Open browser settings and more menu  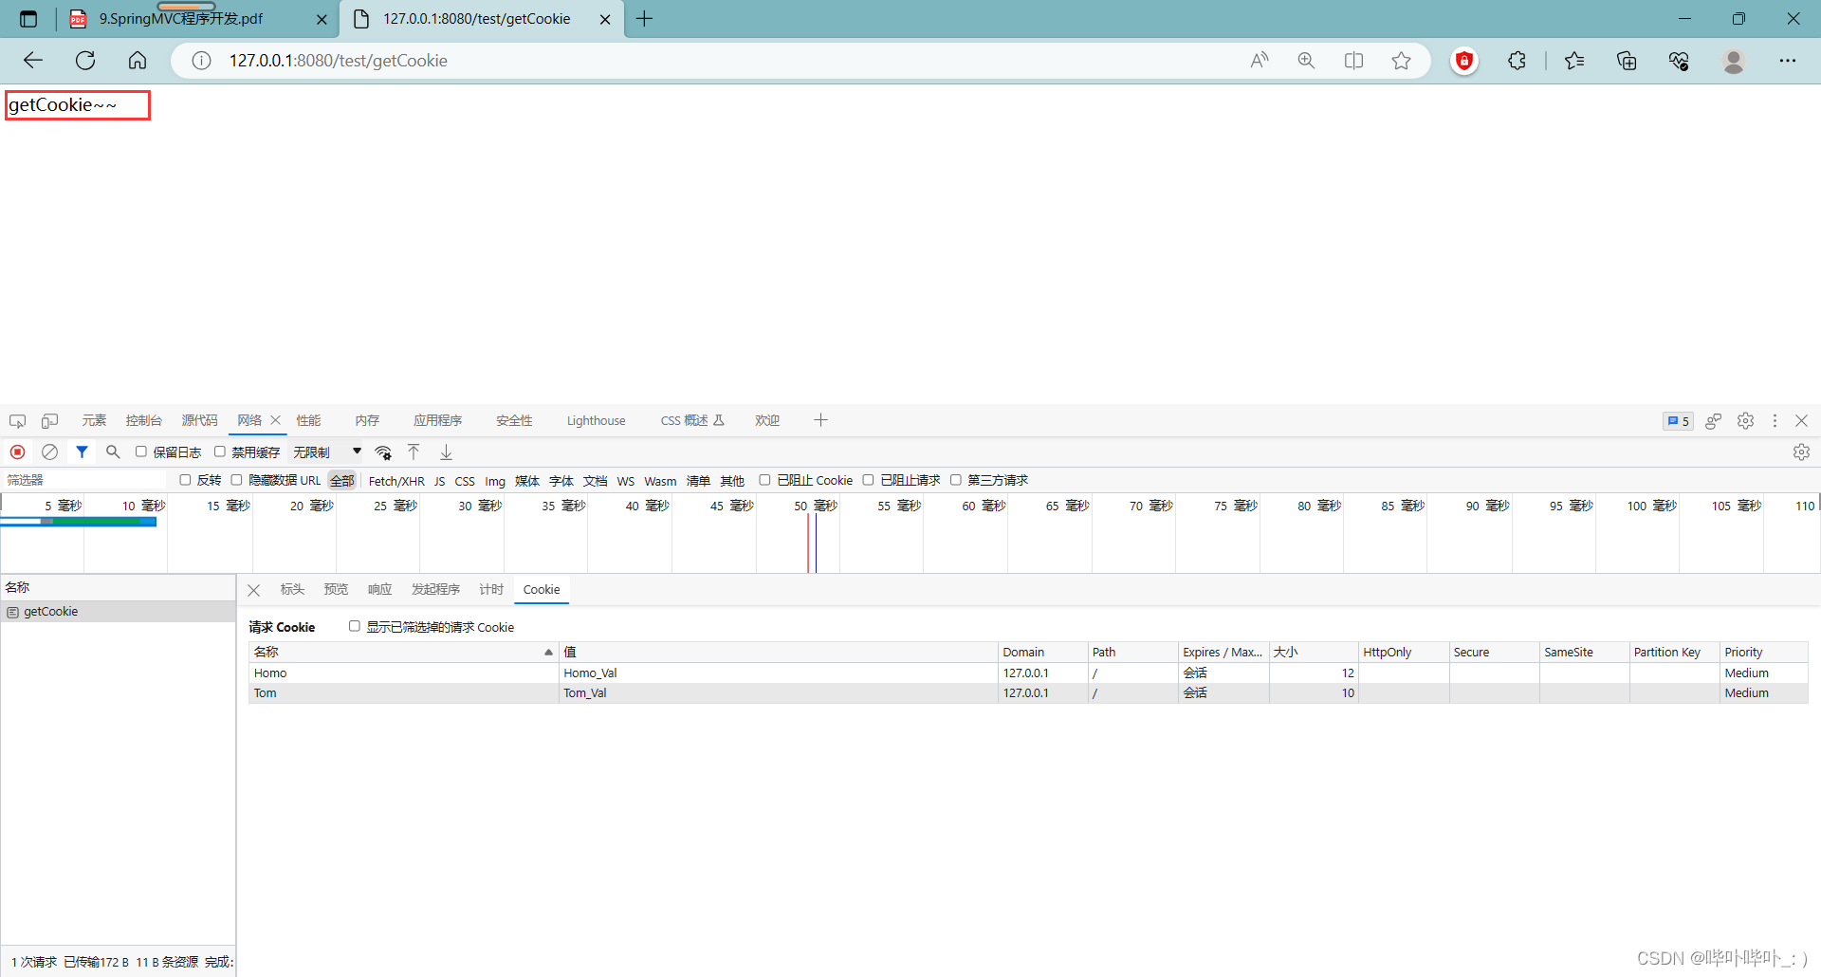click(x=1788, y=61)
